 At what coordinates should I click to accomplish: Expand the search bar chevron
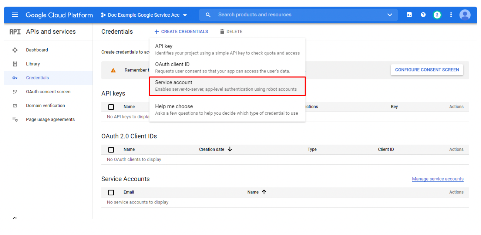pyautogui.click(x=390, y=15)
